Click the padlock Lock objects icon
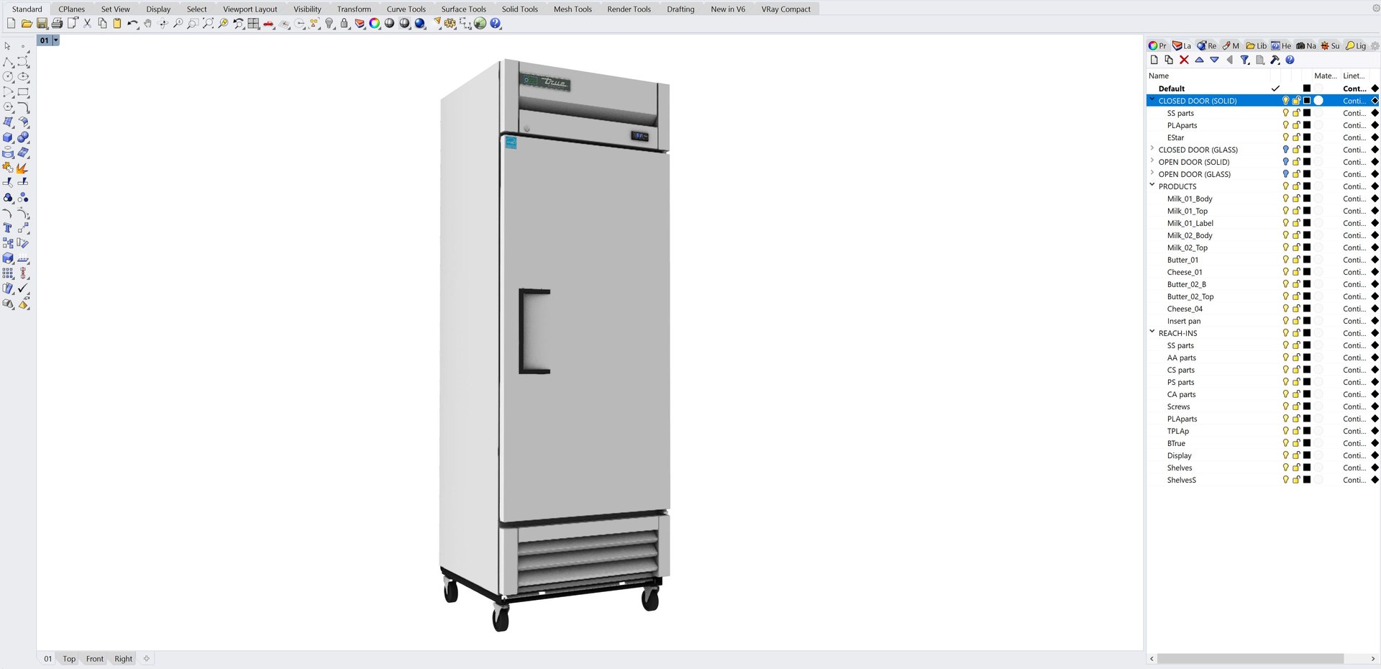 click(x=345, y=24)
